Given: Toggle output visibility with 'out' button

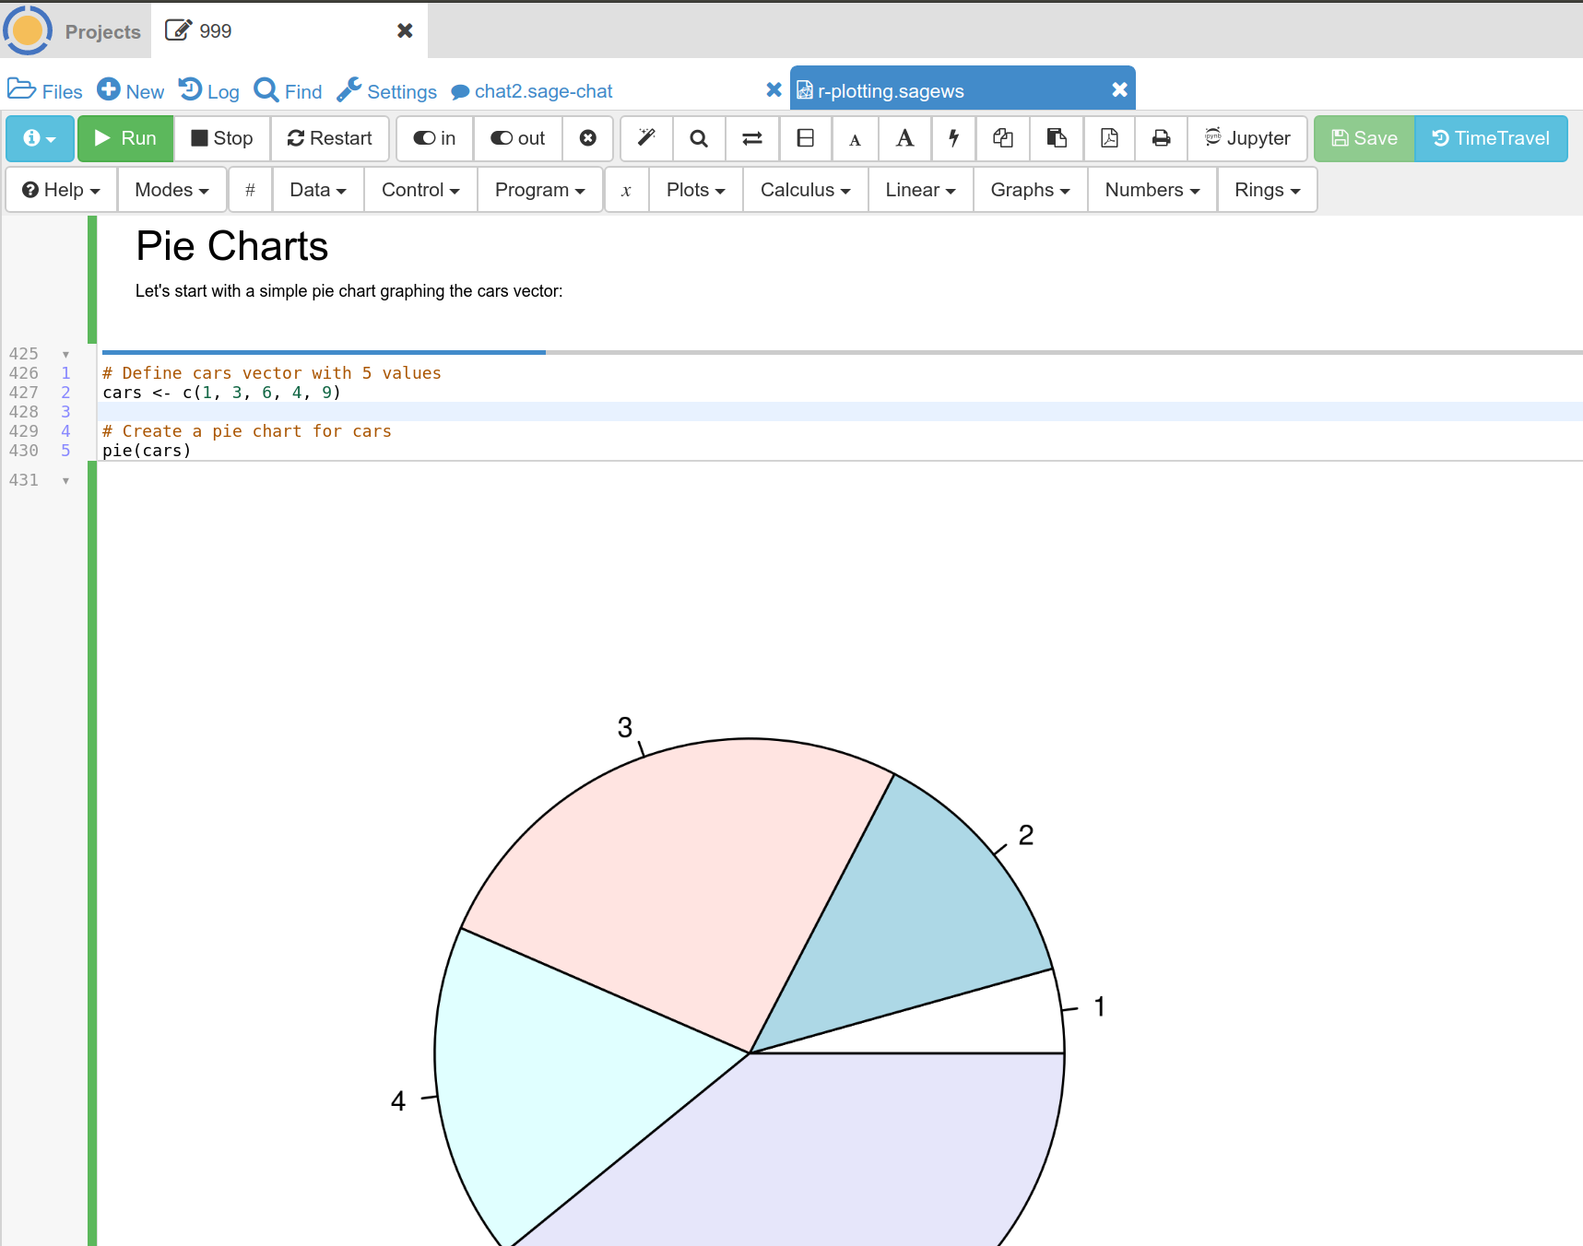Looking at the screenshot, I should (517, 138).
